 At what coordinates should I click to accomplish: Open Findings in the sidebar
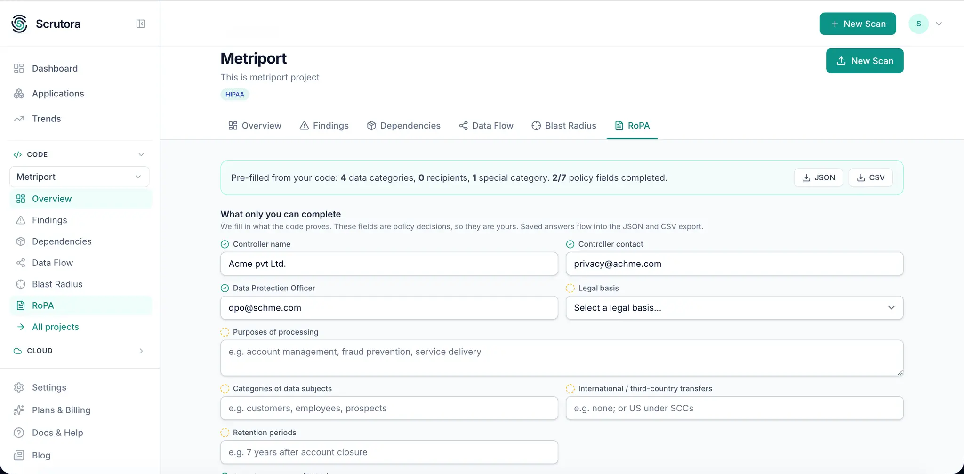[x=80, y=220]
